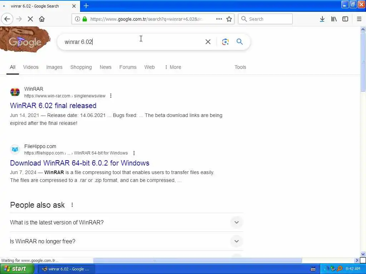Screen dimensions: 366x274
Task: Close the winrar 6.02 Google Search tab
Action: (74, 6)
